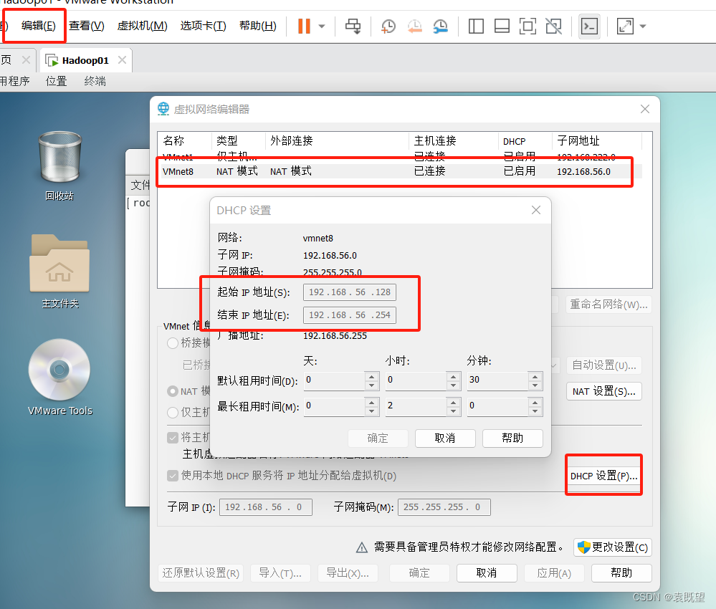Close the Hadoop01 tab
This screenshot has height=609, width=716.
pyautogui.click(x=122, y=59)
